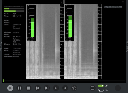Mark track as favorite with star
Viewport: 128px width, 93px height.
(74, 88)
